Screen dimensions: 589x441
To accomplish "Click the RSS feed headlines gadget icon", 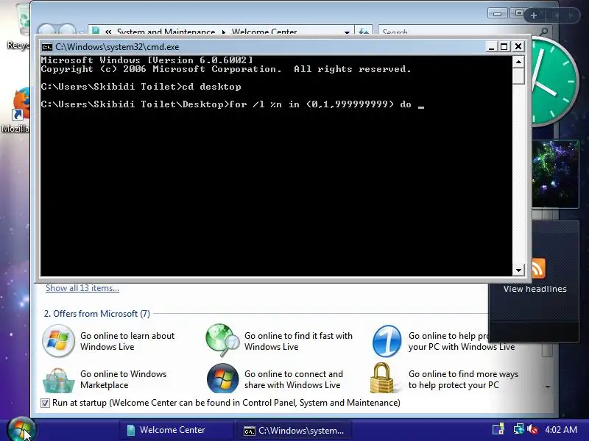I will pyautogui.click(x=539, y=268).
